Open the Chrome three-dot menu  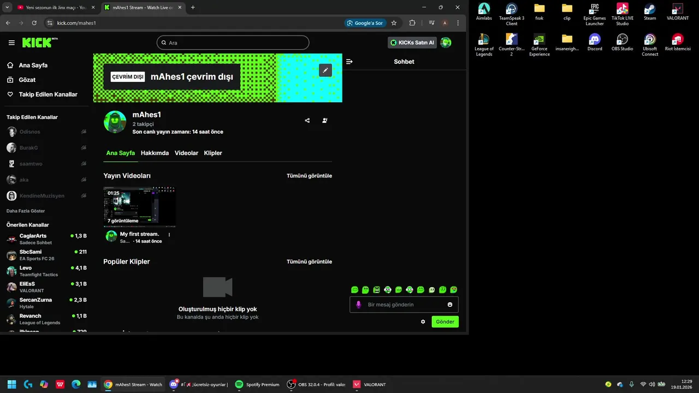(x=458, y=23)
